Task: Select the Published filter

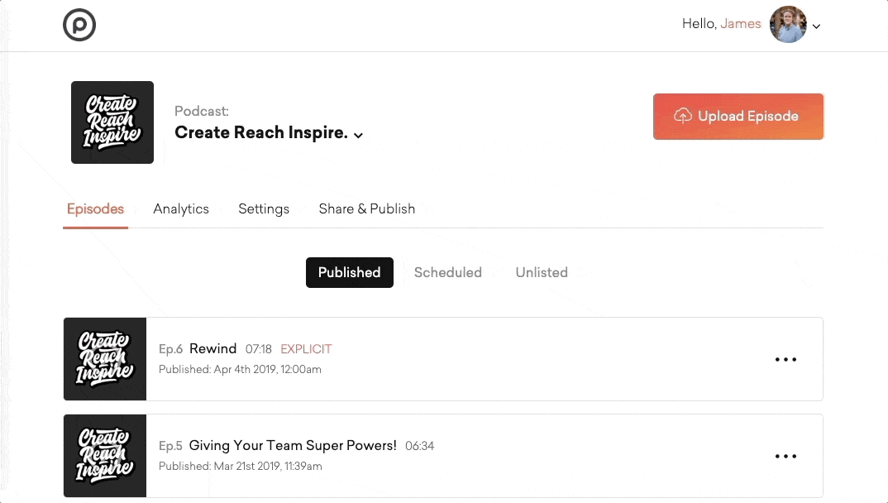Action: [350, 272]
